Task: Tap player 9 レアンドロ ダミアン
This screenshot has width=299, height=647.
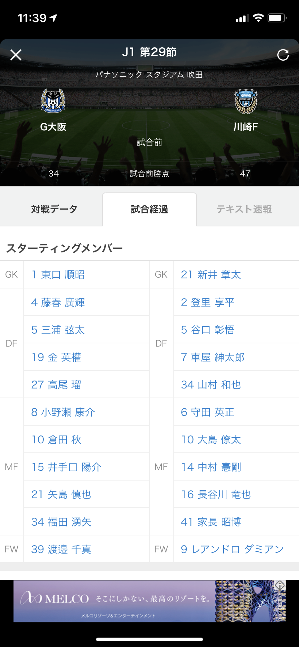Action: pos(232,549)
